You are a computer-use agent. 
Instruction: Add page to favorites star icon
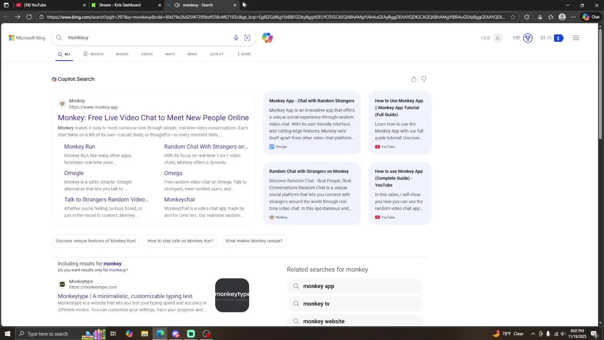click(513, 17)
